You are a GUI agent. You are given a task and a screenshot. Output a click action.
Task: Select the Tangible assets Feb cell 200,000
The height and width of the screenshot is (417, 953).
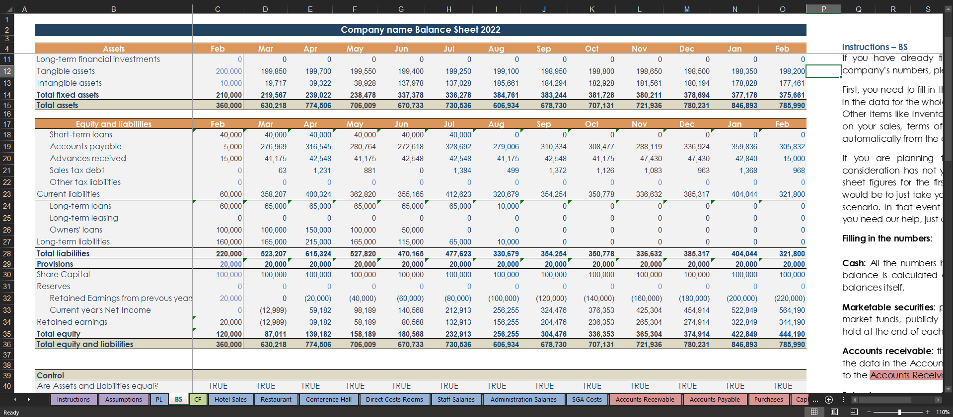[x=218, y=71]
